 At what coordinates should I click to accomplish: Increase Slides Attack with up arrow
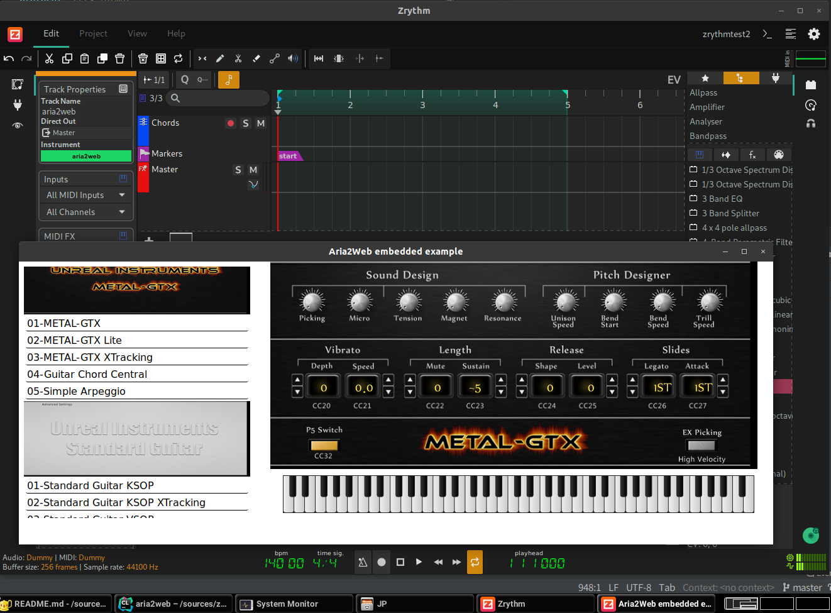point(723,379)
